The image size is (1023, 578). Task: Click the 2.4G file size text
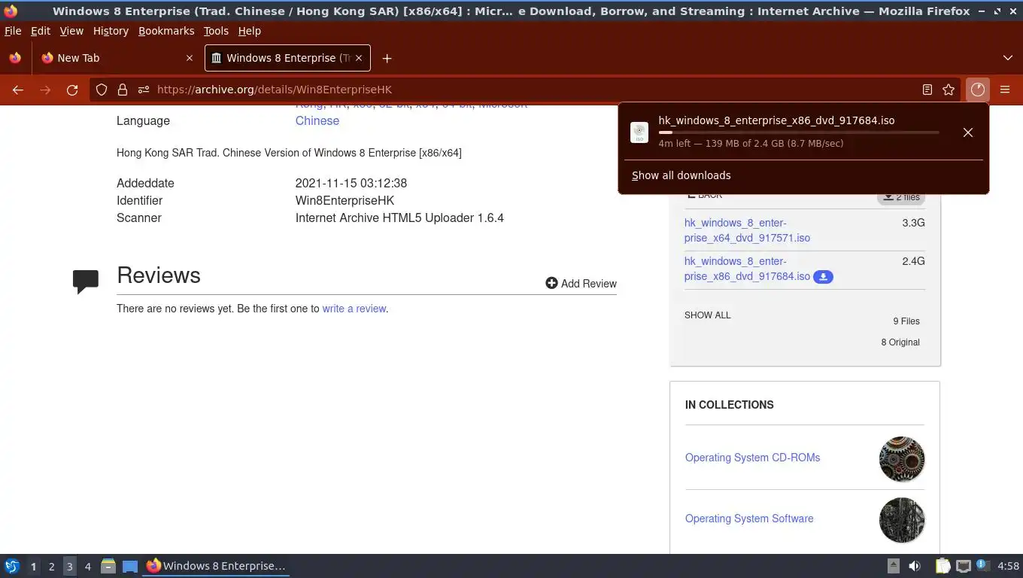(913, 261)
